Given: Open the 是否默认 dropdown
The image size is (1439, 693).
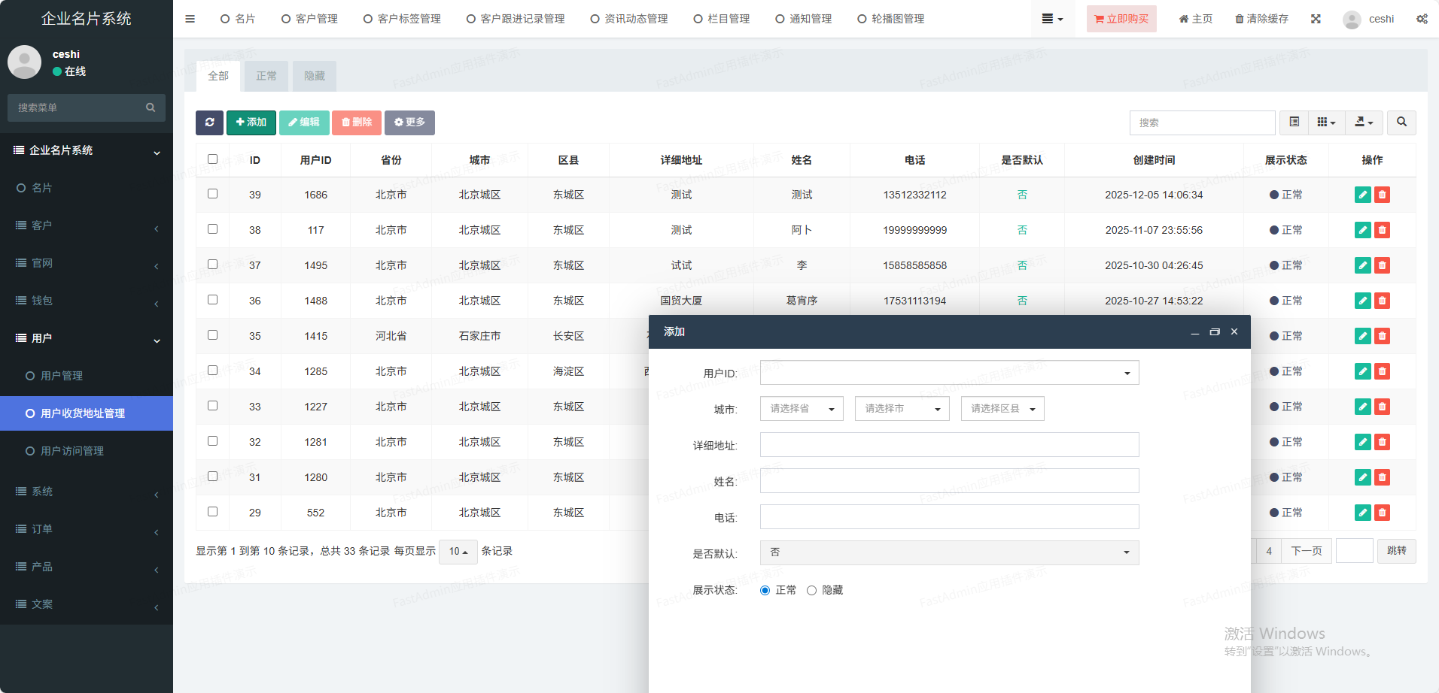Looking at the screenshot, I should pos(949,552).
